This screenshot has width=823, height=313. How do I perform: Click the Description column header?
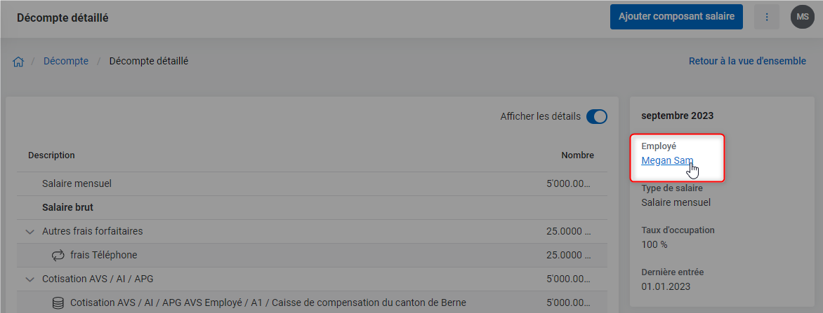51,155
